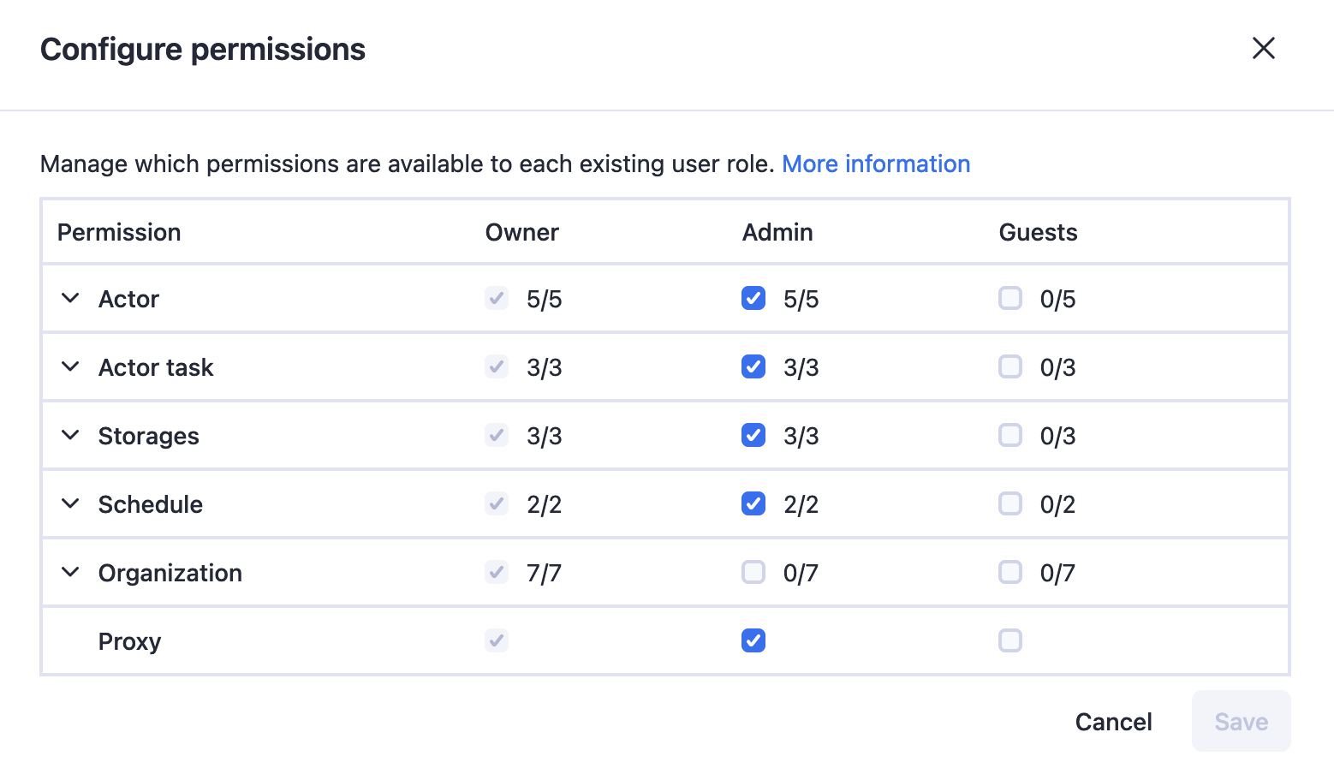Disable Schedule permissions for Admin
The width and height of the screenshot is (1334, 774).
coord(753,503)
